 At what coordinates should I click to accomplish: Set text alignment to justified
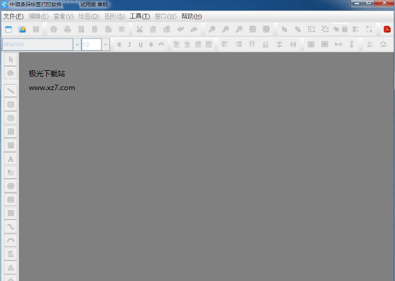pyautogui.click(x=209, y=44)
